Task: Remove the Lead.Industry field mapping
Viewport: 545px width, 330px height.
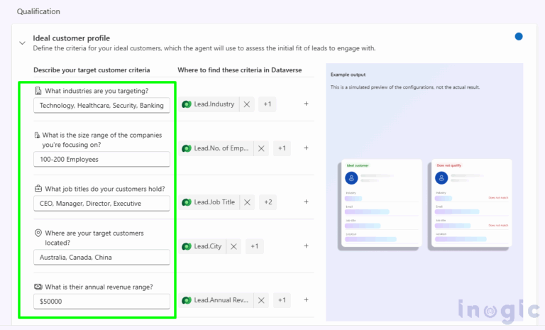Action: 247,104
